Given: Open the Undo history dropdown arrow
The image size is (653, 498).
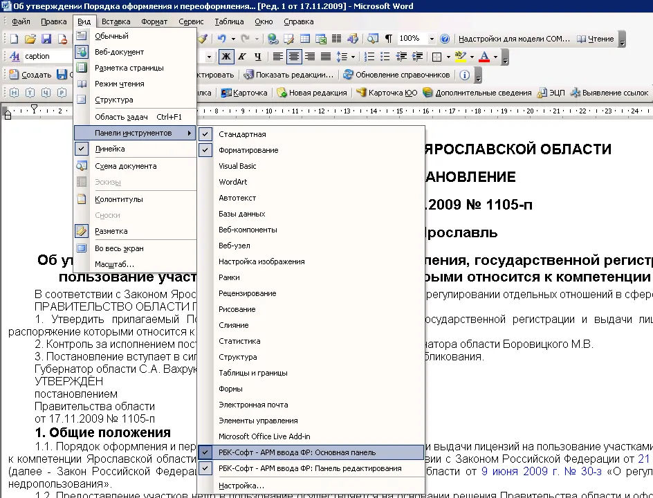Looking at the screenshot, I should click(233, 39).
